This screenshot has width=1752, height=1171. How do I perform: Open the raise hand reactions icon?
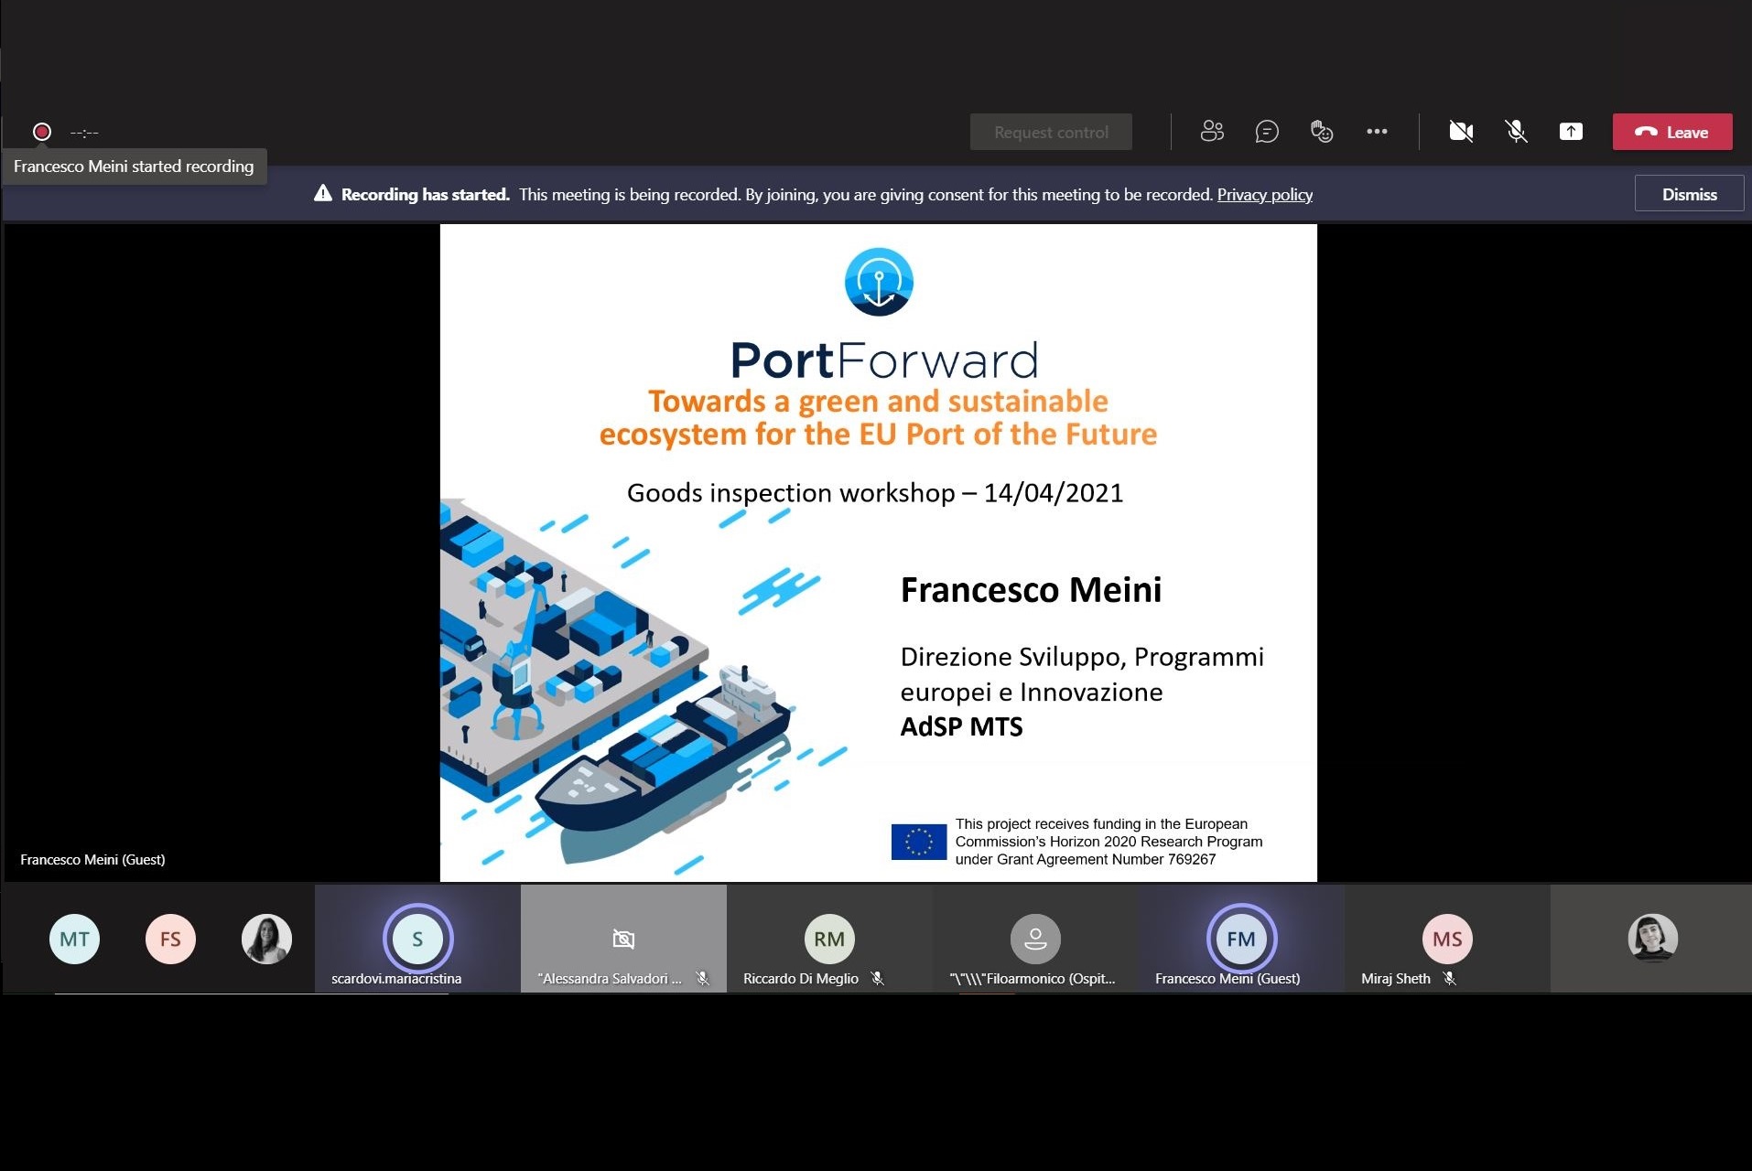1322,132
